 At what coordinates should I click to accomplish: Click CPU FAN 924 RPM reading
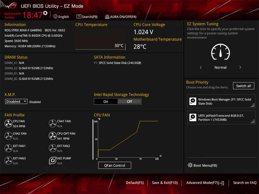coord(19,126)
